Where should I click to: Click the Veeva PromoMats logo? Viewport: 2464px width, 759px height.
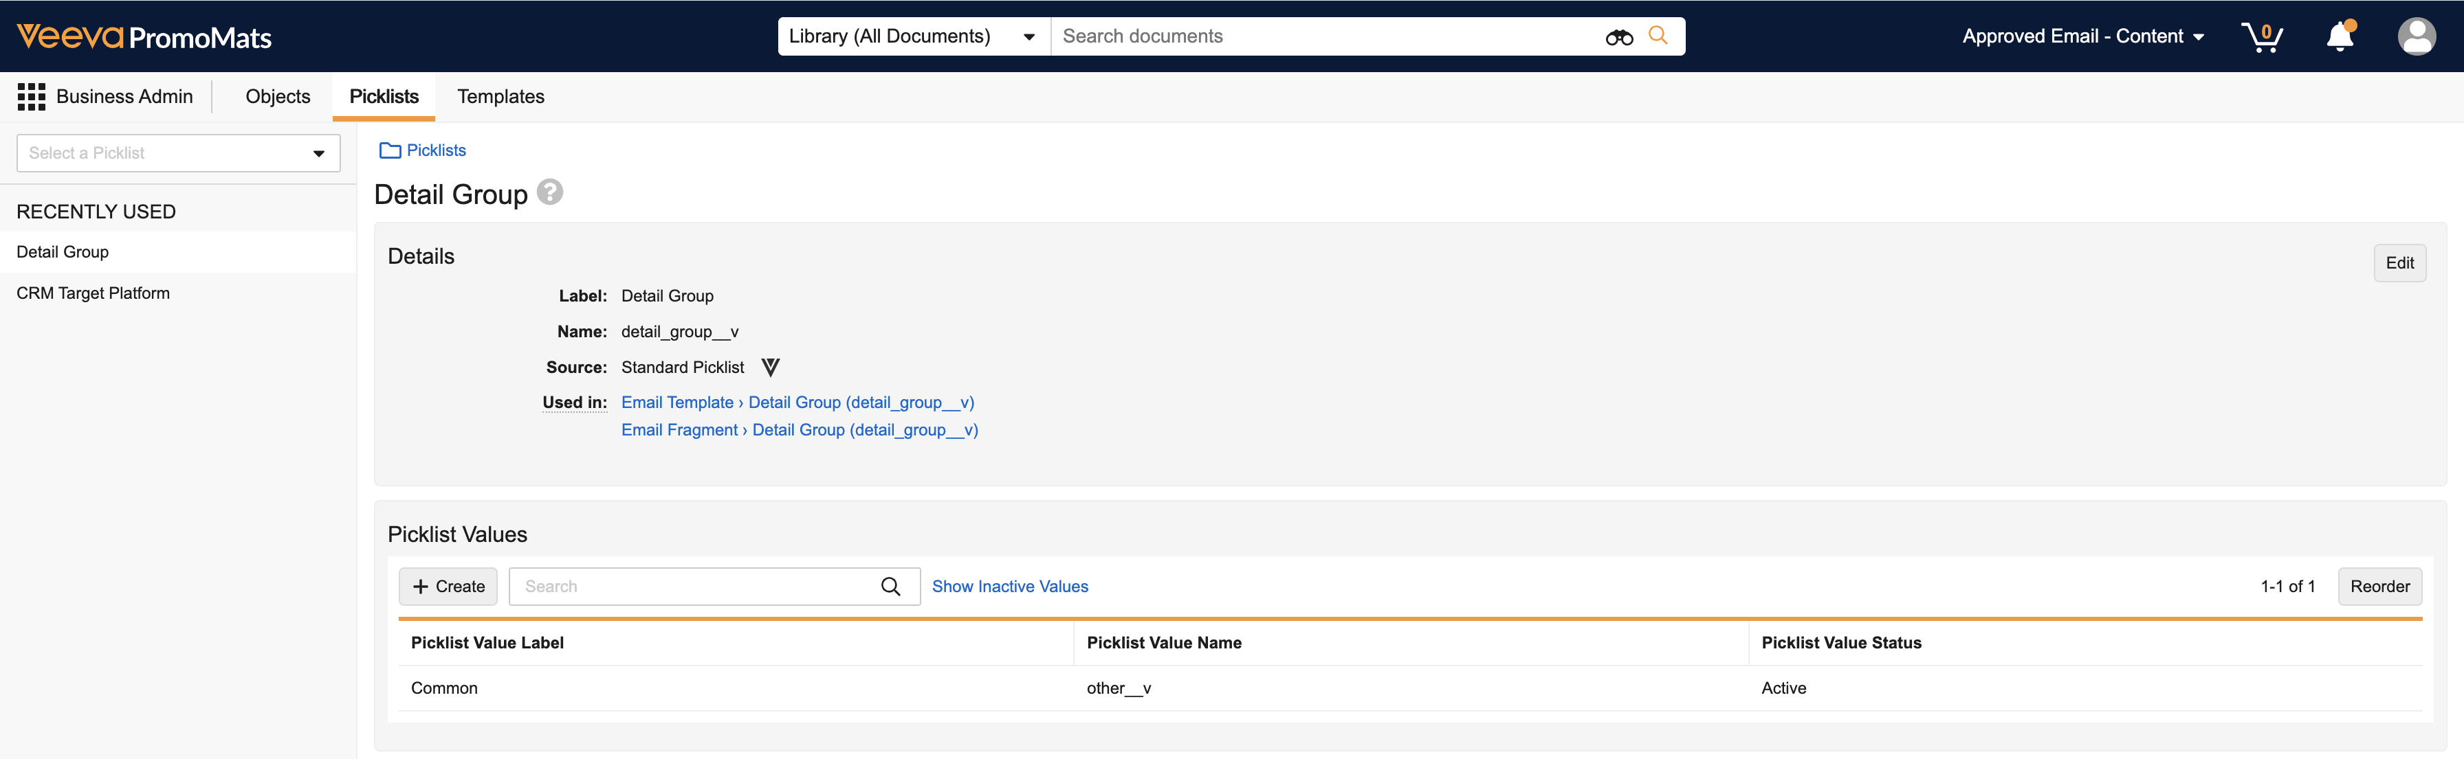pyautogui.click(x=144, y=37)
